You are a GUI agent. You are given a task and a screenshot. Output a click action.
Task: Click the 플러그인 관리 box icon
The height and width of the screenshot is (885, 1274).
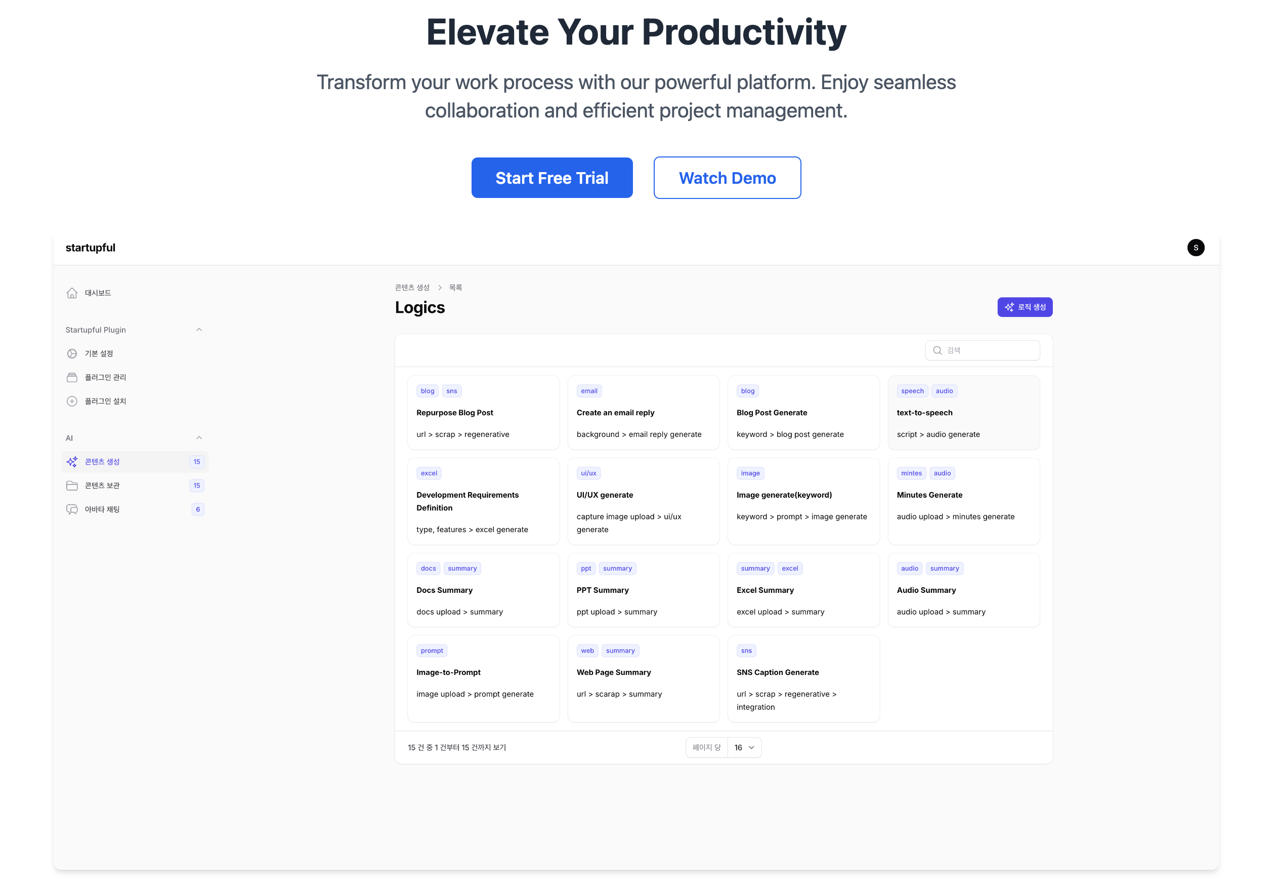pyautogui.click(x=72, y=378)
